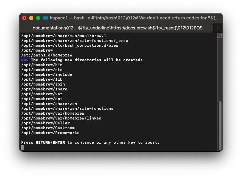Zoom the window with the green button

point(38,18)
